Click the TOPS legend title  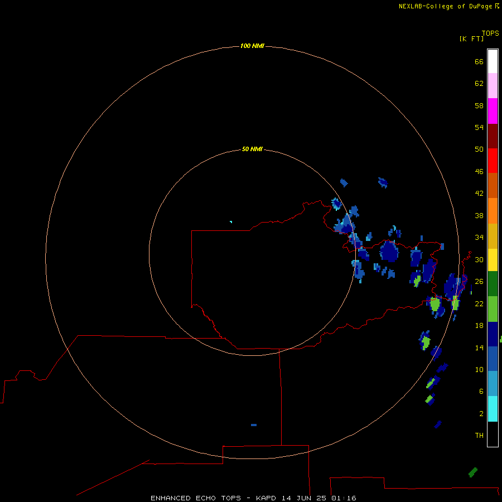tap(490, 33)
